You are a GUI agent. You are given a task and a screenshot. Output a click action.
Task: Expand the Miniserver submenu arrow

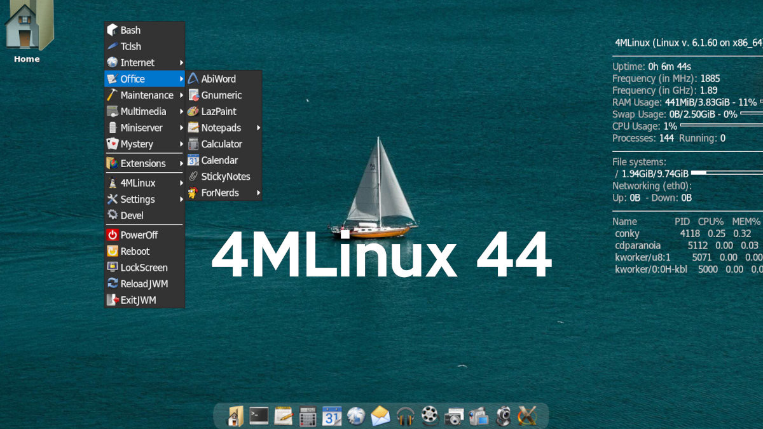[181, 128]
